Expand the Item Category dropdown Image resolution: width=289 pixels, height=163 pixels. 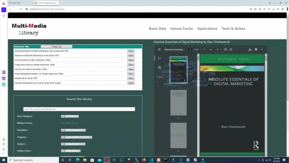70,116
